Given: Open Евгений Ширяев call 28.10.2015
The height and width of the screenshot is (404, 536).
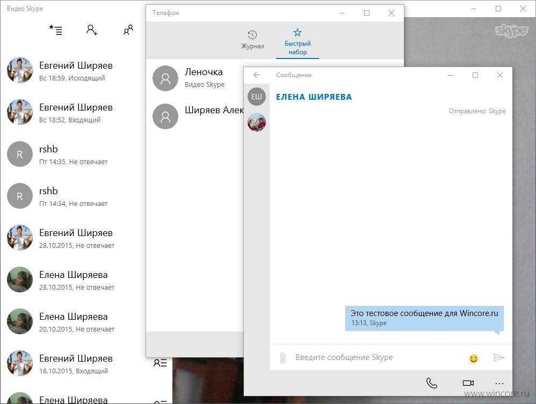Looking at the screenshot, I should click(x=72, y=238).
